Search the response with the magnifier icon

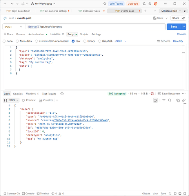pyautogui.click(x=169, y=100)
